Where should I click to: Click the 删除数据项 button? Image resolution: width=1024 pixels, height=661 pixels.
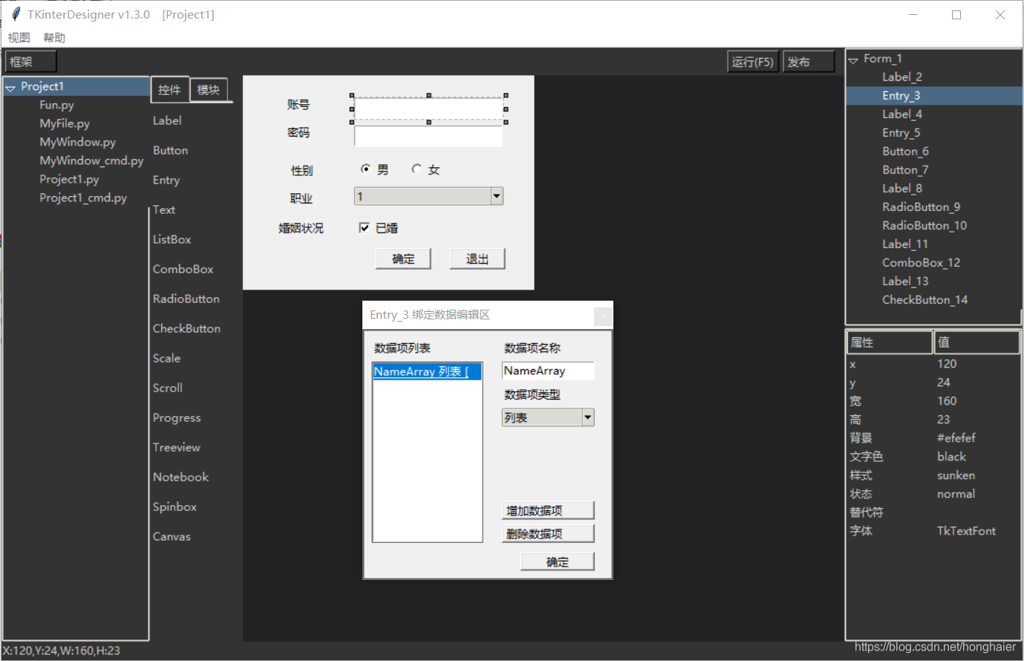[x=548, y=533]
